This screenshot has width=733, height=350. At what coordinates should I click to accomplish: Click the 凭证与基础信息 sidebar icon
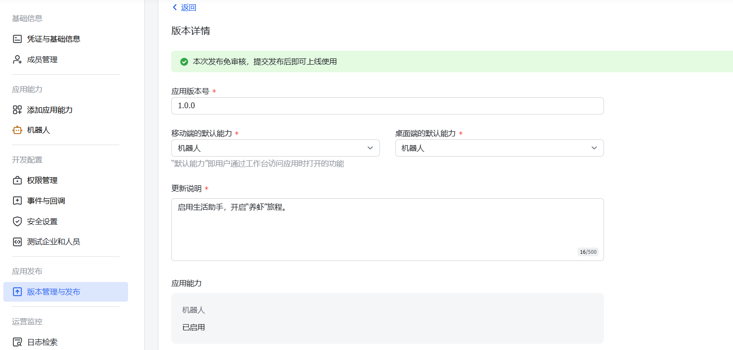coord(17,39)
